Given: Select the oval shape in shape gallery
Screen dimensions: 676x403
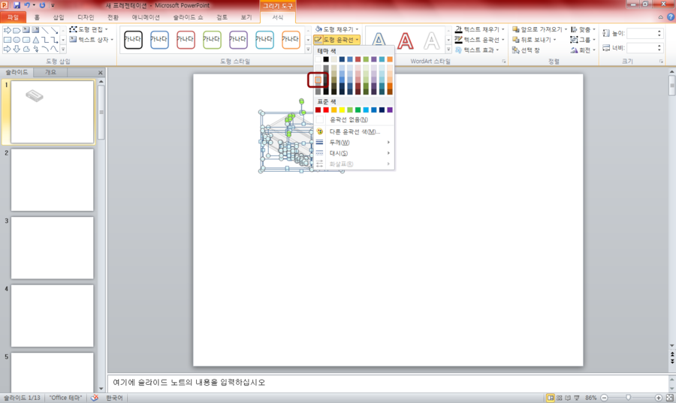Looking at the screenshot, I should (x=17, y=40).
